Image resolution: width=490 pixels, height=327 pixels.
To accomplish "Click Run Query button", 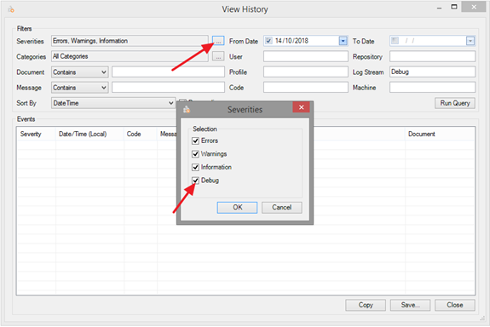I will coord(455,103).
